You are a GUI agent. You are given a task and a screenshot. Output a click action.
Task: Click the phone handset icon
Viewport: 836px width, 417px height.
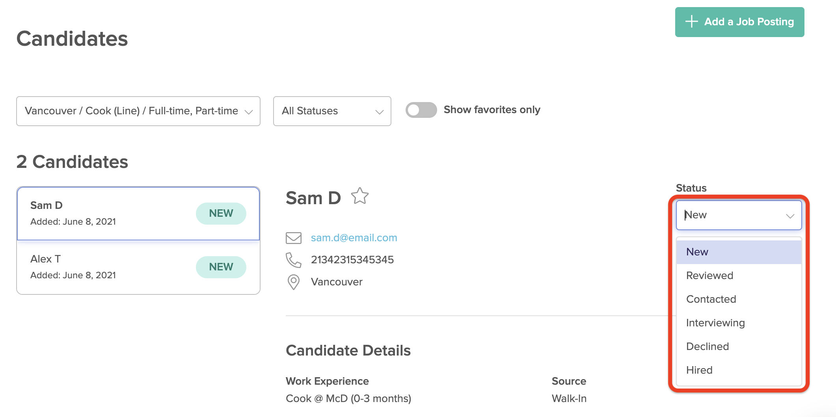pos(294,260)
